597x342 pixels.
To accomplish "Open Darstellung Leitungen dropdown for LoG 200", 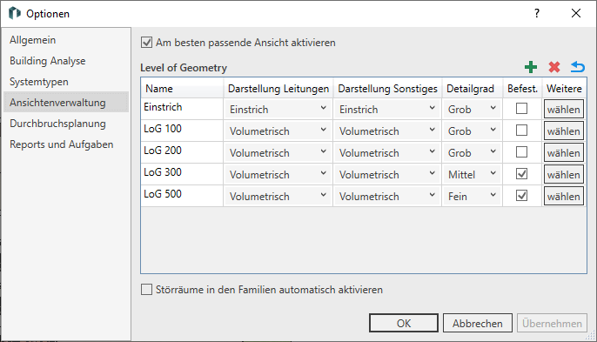I will [278, 152].
